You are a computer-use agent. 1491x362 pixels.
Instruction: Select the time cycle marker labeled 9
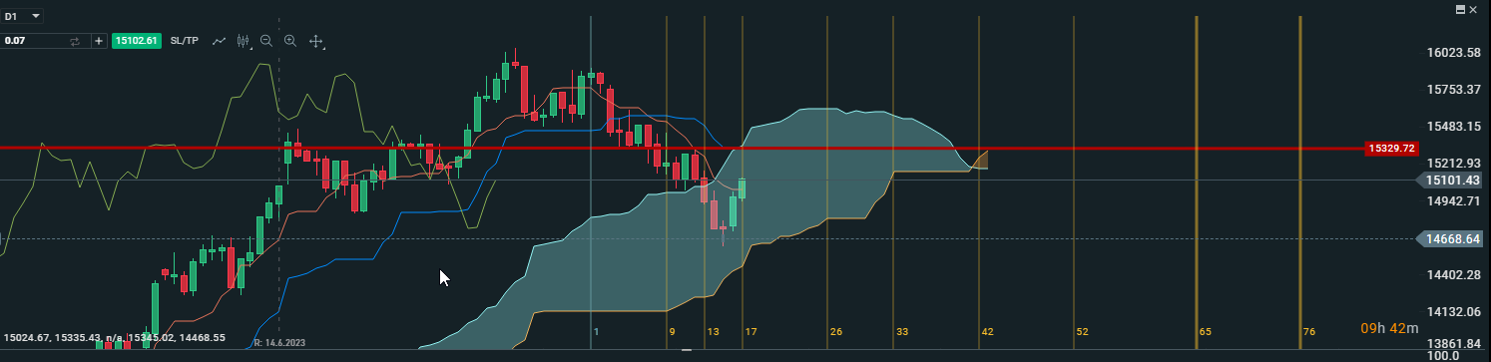[673, 331]
